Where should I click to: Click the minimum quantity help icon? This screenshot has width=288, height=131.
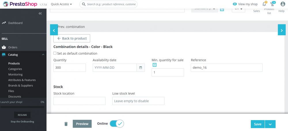[154, 65]
